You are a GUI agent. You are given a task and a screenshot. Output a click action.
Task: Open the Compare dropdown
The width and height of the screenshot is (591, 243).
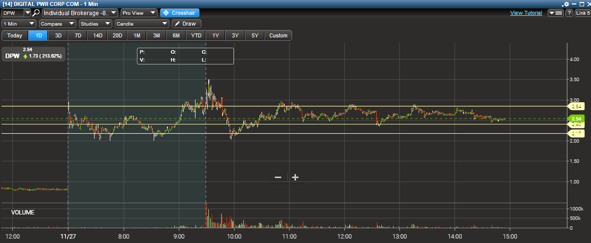tap(57, 23)
